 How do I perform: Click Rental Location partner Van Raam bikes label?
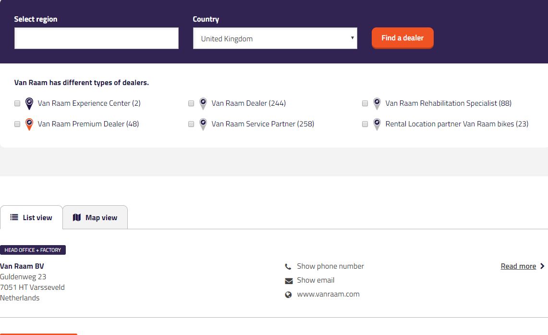[457, 124]
